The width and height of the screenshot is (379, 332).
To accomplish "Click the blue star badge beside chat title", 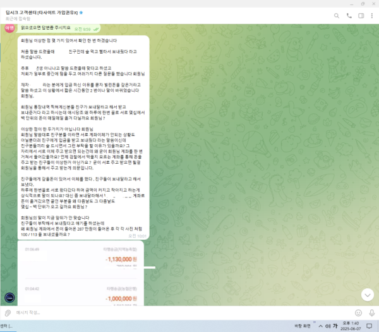I will pyautogui.click(x=81, y=13).
